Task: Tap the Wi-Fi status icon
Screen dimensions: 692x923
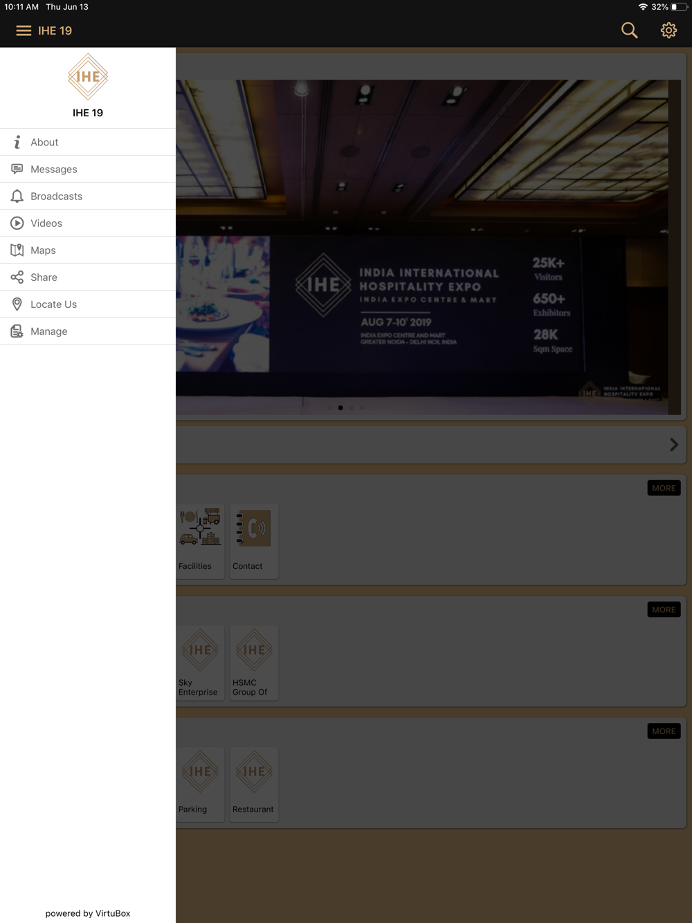Action: [x=643, y=7]
